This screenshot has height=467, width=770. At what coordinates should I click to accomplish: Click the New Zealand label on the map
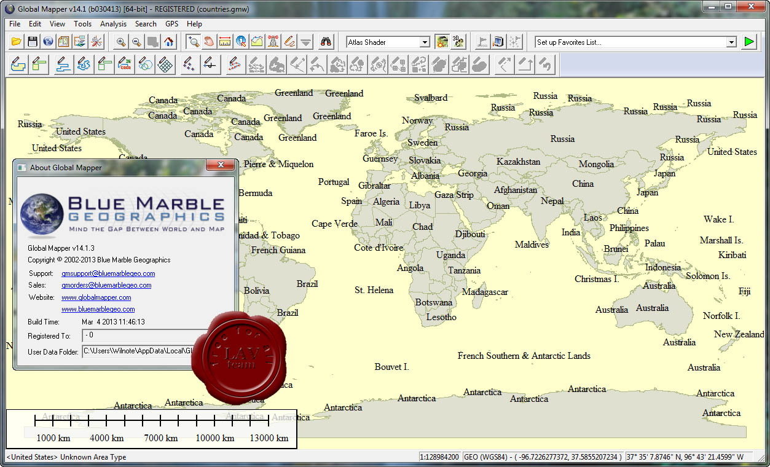click(x=739, y=334)
